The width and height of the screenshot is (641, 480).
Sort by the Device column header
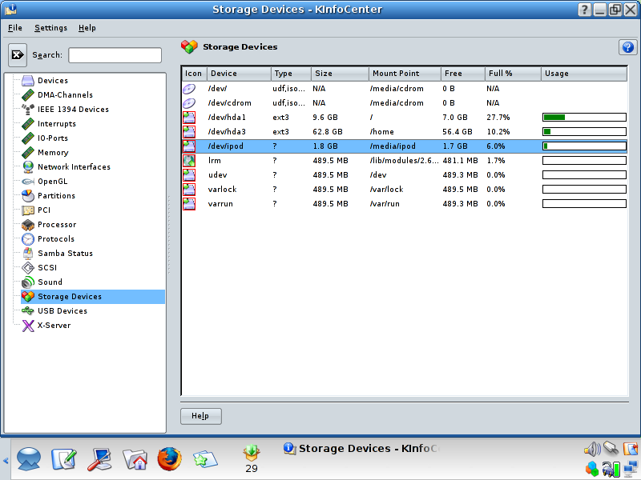pos(239,74)
